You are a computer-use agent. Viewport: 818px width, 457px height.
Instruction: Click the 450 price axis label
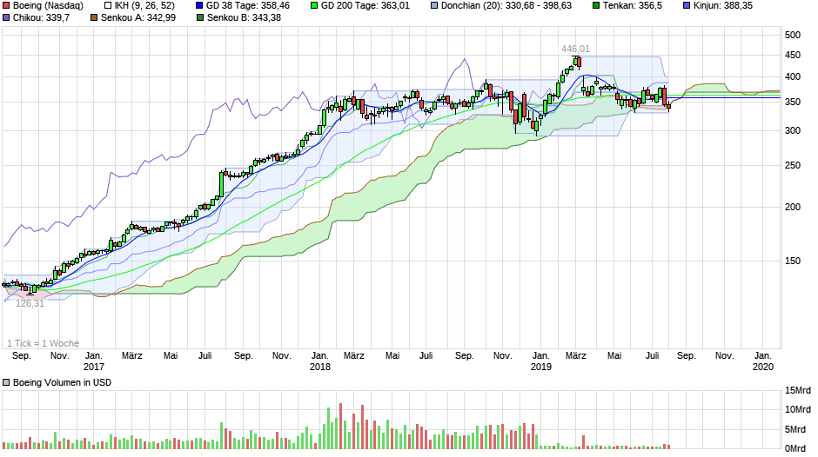tap(793, 56)
